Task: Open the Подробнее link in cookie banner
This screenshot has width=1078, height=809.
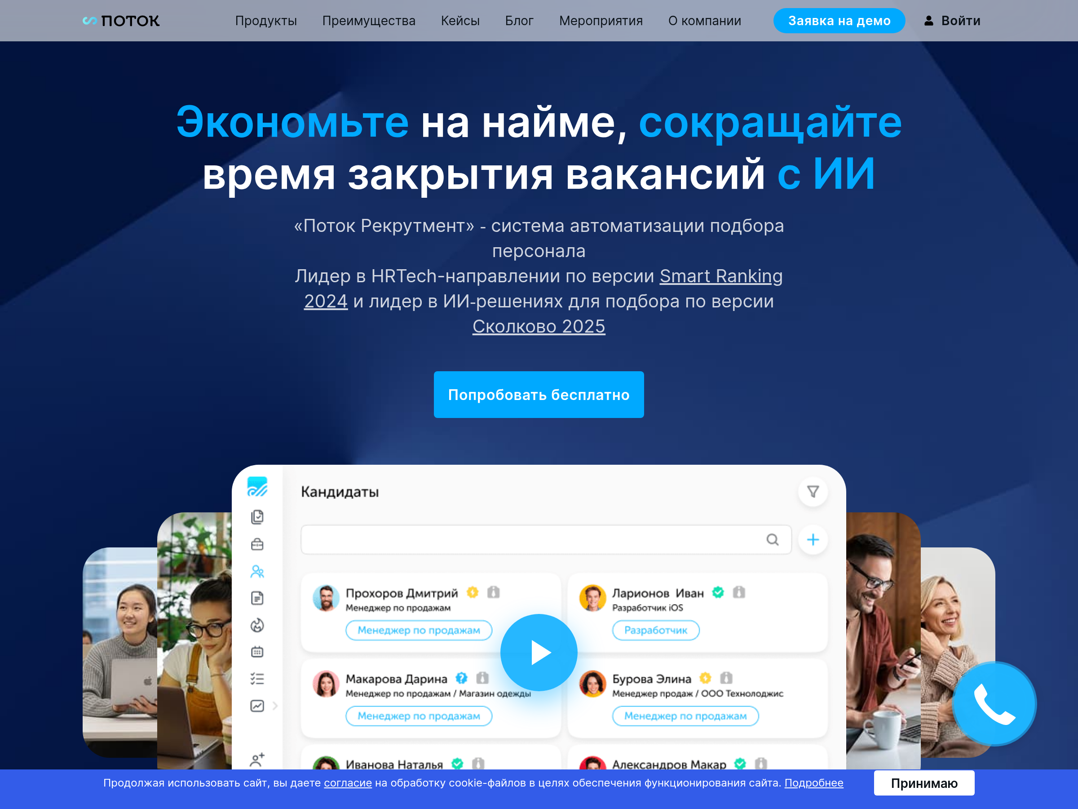Action: (x=813, y=782)
